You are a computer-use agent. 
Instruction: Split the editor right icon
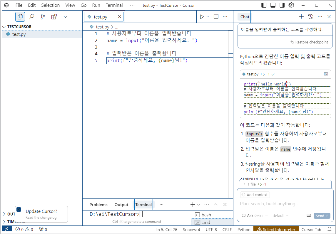tap(216, 16)
